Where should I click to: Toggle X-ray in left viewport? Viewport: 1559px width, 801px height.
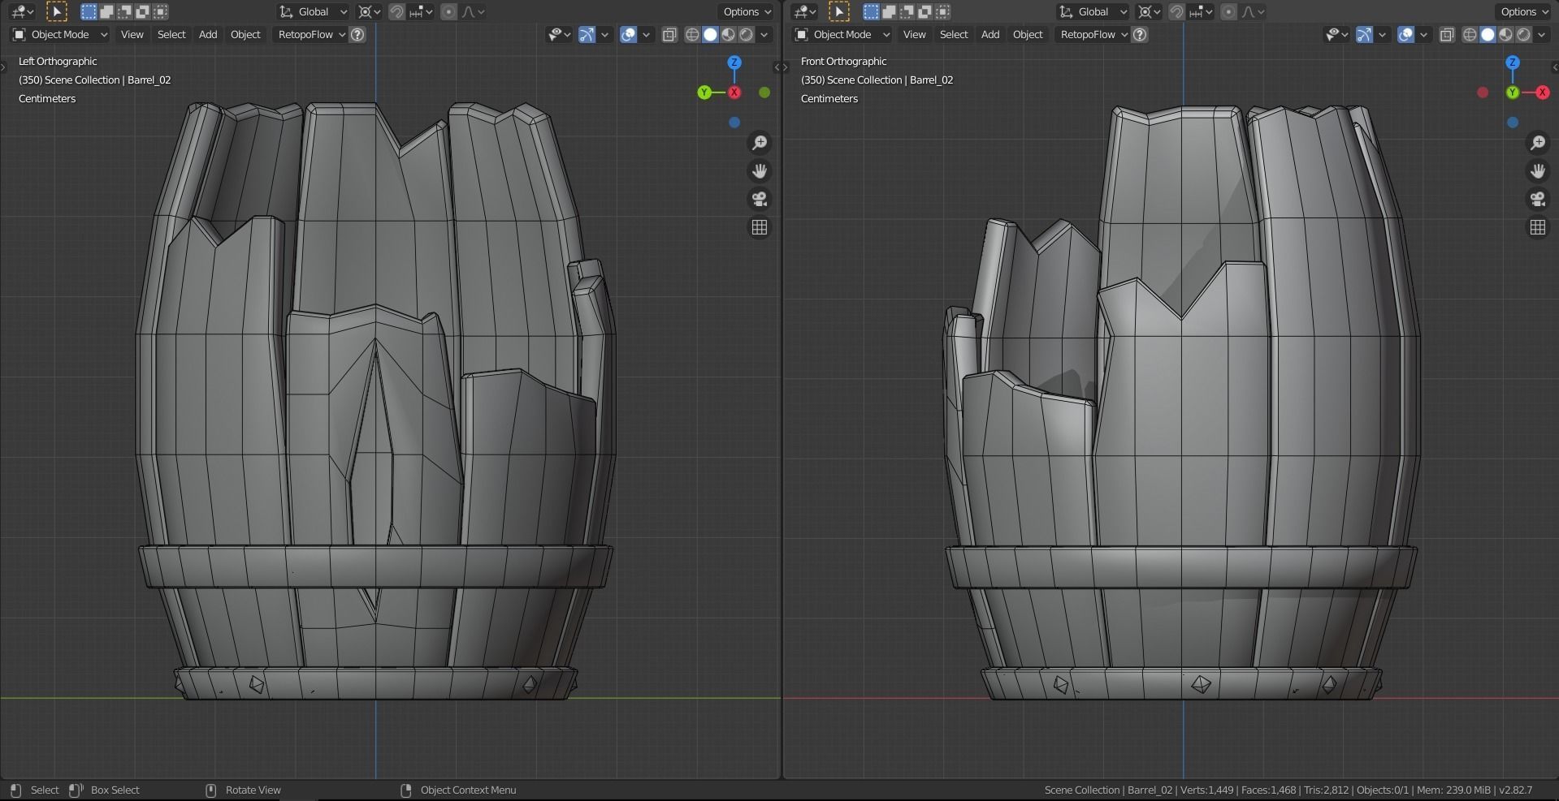669,34
